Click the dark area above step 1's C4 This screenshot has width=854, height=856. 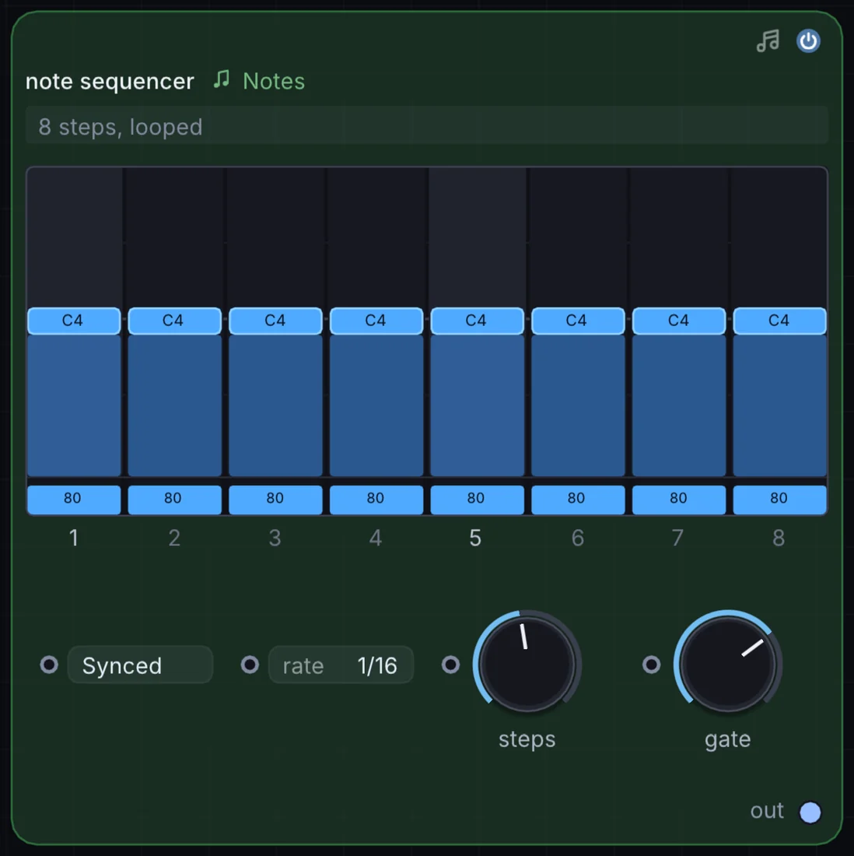[74, 237]
